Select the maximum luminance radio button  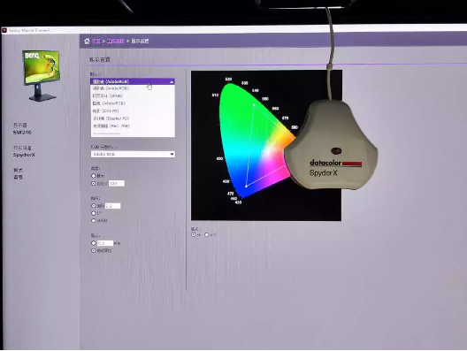[x=94, y=176]
